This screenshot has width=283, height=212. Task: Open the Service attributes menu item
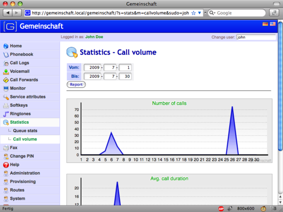[x=28, y=97]
